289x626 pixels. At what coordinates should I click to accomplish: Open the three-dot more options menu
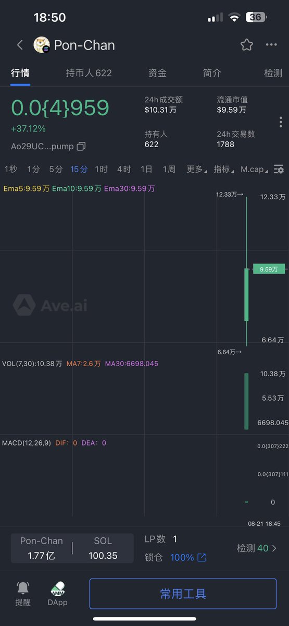click(x=271, y=45)
